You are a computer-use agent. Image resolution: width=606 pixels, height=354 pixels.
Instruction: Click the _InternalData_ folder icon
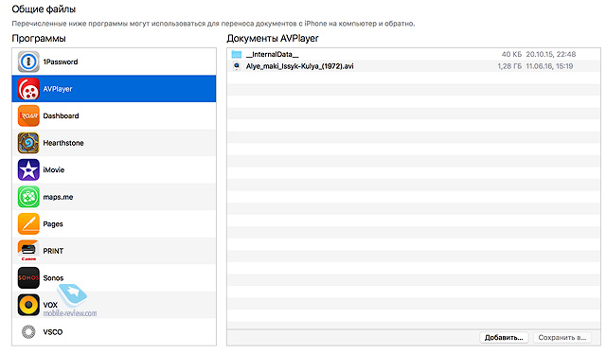click(237, 55)
